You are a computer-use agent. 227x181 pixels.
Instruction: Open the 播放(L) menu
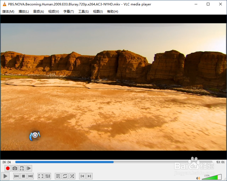point(23,11)
